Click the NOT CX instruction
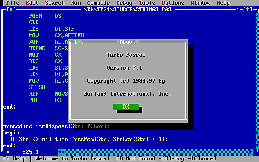This screenshot has height=162, width=259. [45, 55]
